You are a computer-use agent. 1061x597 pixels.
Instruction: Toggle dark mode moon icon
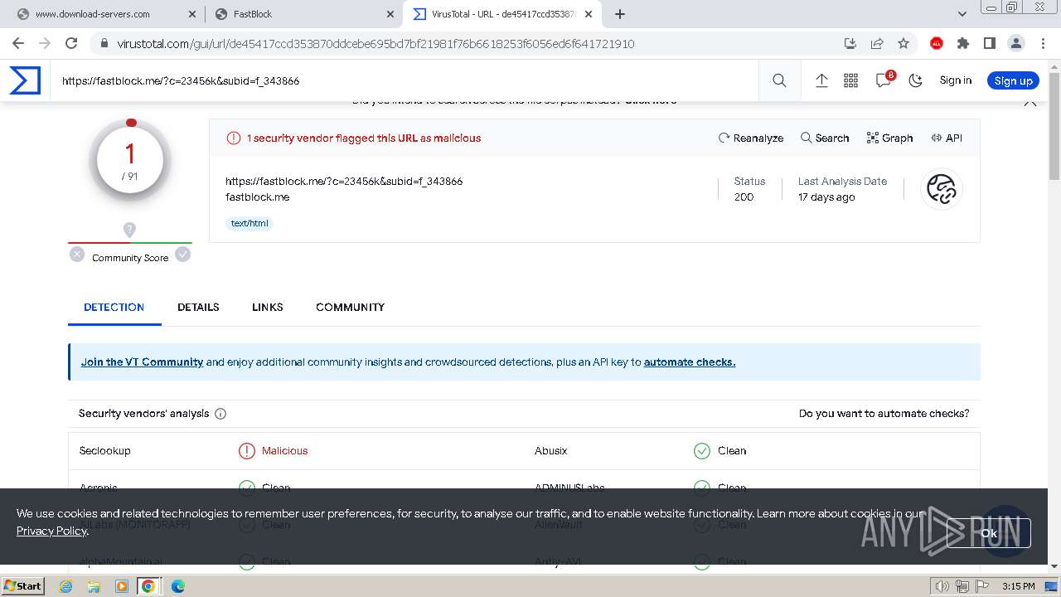point(915,80)
